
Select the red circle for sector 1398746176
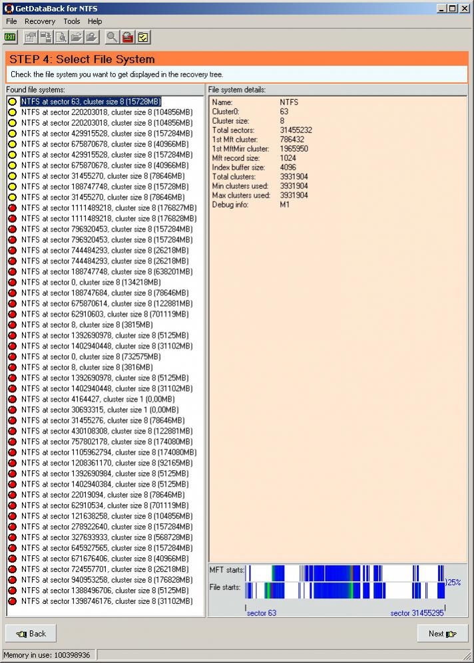12,601
